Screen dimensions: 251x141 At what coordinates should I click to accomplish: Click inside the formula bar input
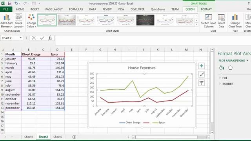tap(153, 40)
